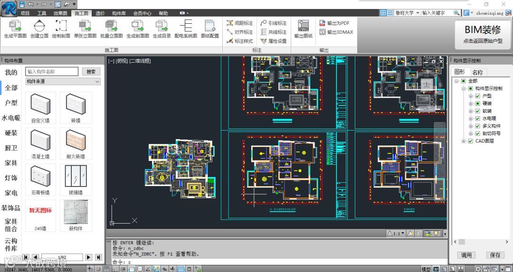Expand the 硬装 tree node
This screenshot has height=272, width=513.
[471, 103]
